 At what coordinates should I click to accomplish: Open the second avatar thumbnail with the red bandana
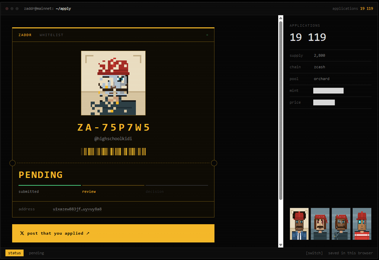tap(320, 224)
